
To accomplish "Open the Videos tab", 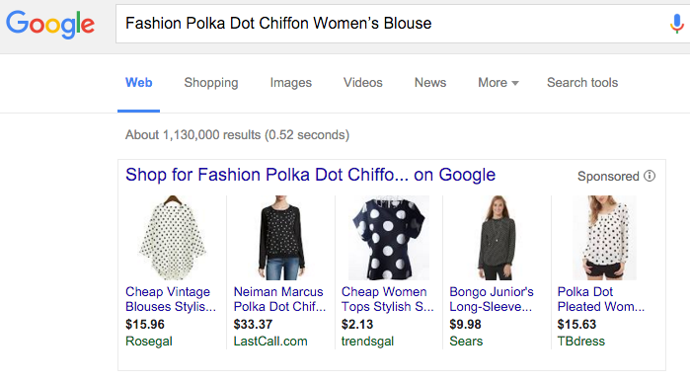I will 362,82.
